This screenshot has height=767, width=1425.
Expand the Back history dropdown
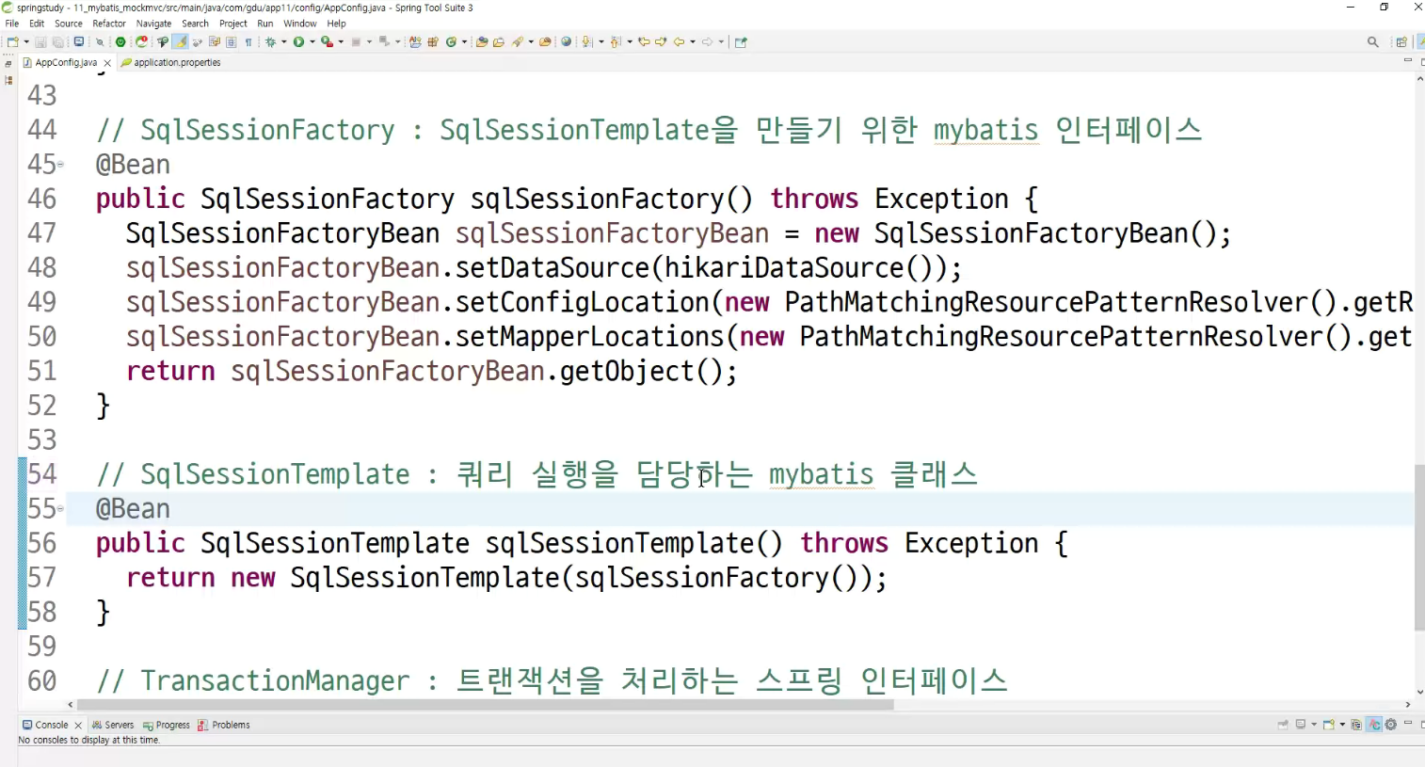[x=693, y=41]
